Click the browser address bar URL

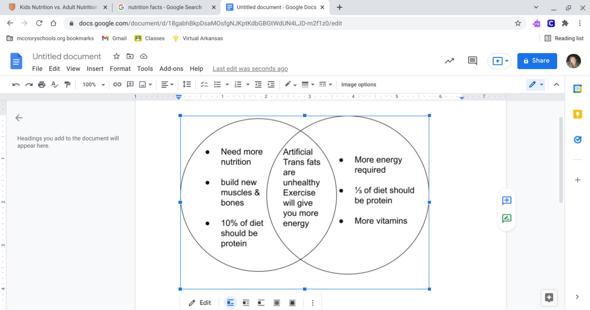tap(210, 23)
